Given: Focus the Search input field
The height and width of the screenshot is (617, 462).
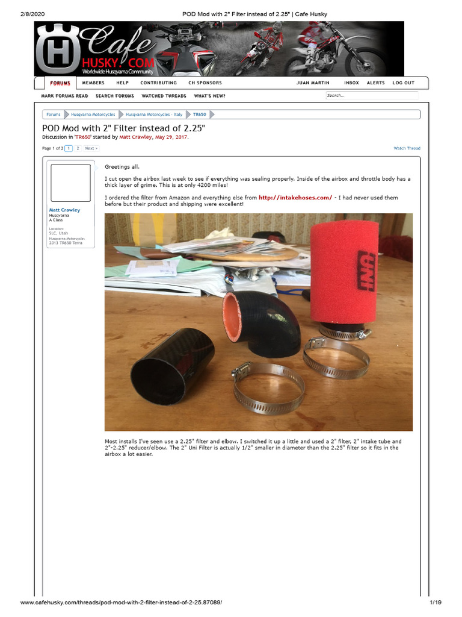Looking at the screenshot, I should tap(372, 96).
